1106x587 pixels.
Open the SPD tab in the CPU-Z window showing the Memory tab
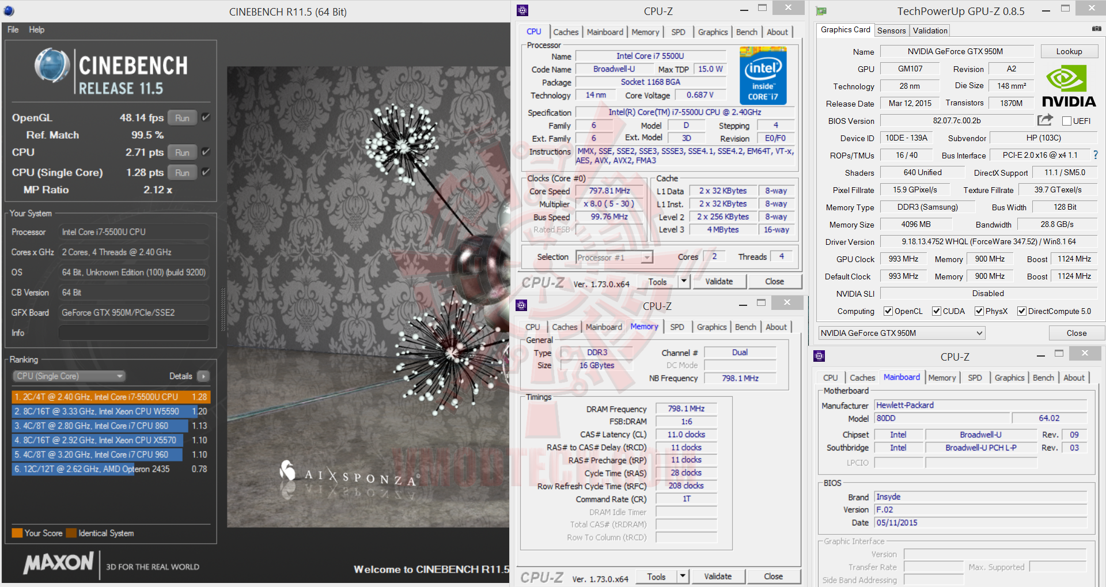click(677, 327)
